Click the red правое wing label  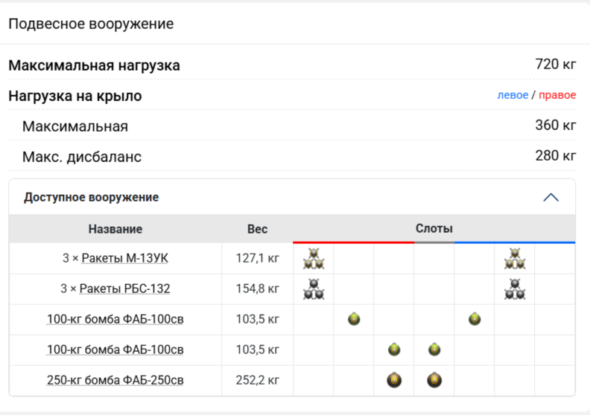coord(557,95)
